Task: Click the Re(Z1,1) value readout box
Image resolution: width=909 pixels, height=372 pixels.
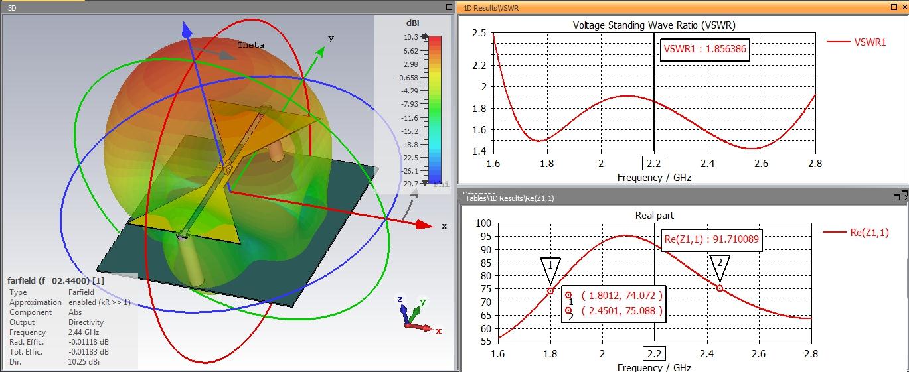Action: pos(712,239)
